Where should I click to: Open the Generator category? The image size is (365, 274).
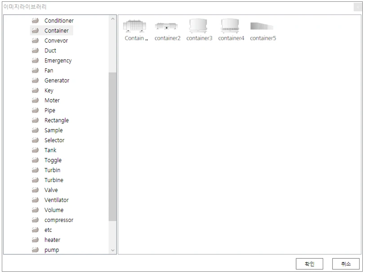pos(57,80)
